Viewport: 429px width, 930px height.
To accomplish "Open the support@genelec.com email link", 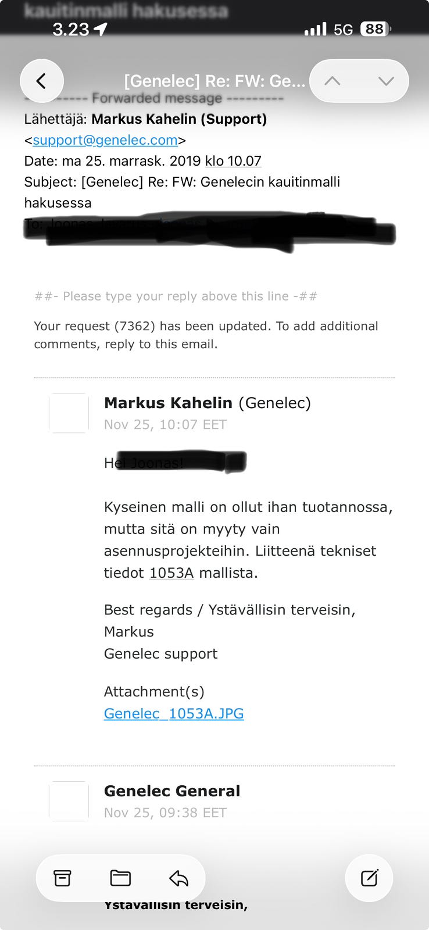I will (105, 140).
